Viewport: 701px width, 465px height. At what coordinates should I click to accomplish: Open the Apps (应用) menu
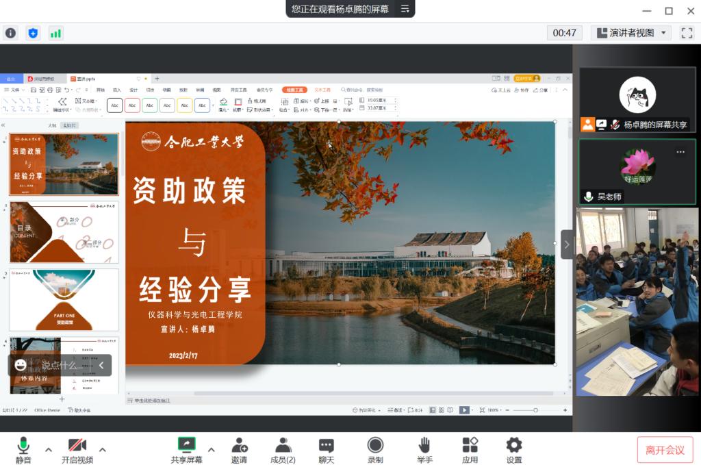[470, 450]
